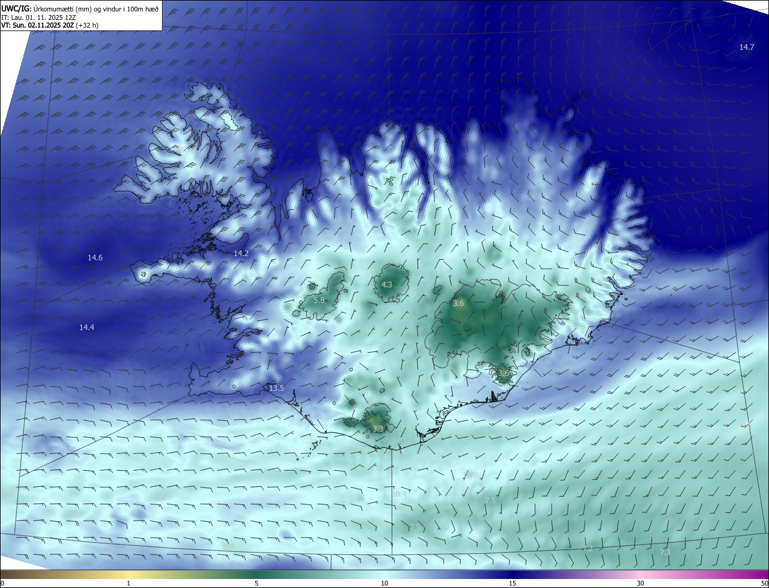Click the 10.4 value south of Iceland
Viewport: 769px width, 588px height.
[x=399, y=494]
